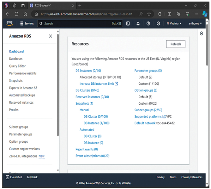Screen dimensions: 211x189
Task: Click the AWS logo home icon
Action: [9, 23]
